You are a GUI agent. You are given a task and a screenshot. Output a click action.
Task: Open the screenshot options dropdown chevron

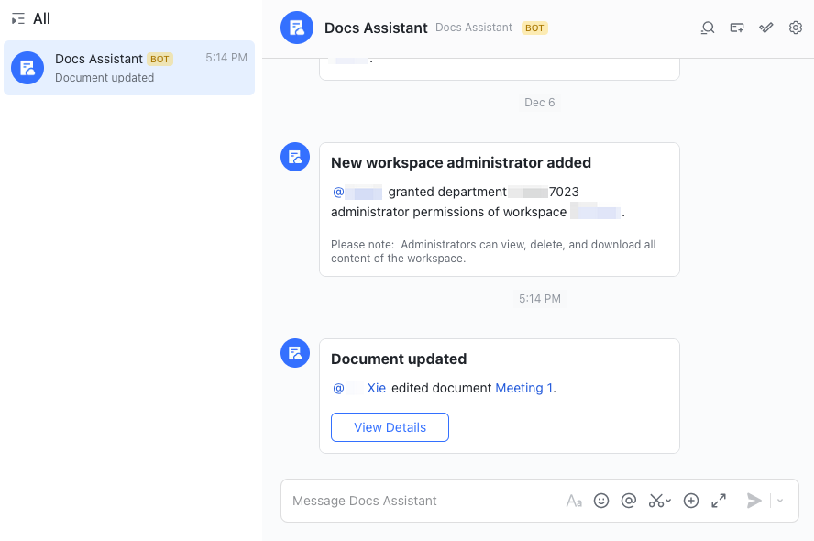667,502
